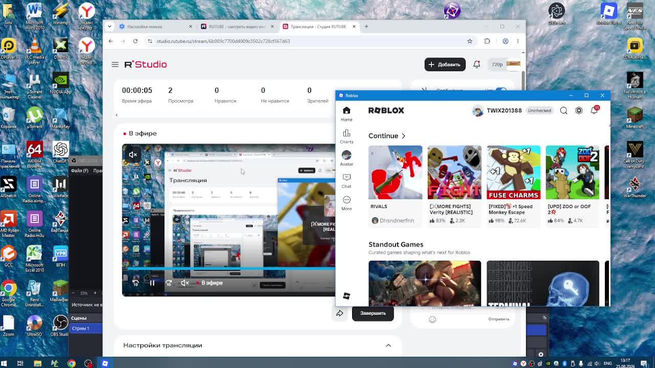Open a new Chrome tab
The image size is (655, 368).
[366, 27]
